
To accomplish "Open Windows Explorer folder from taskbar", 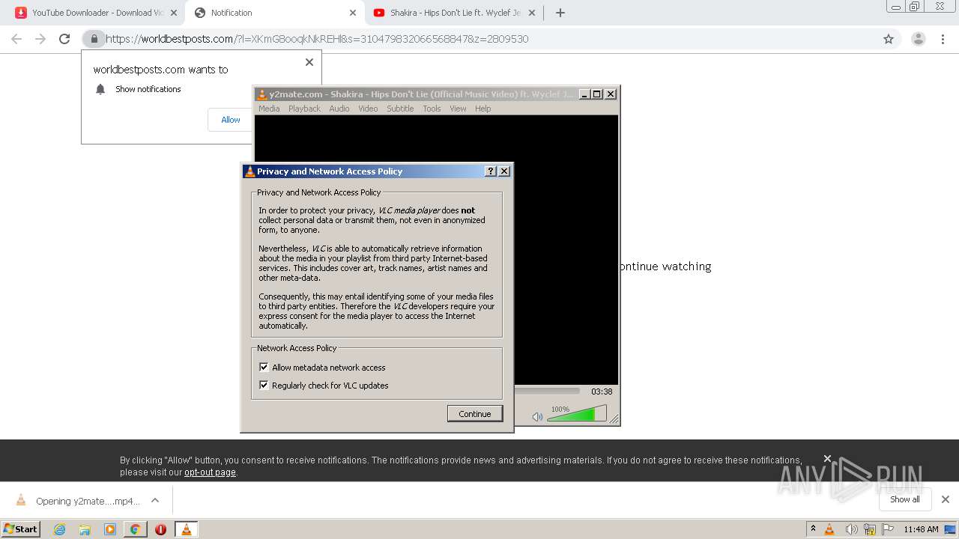I will pyautogui.click(x=85, y=529).
